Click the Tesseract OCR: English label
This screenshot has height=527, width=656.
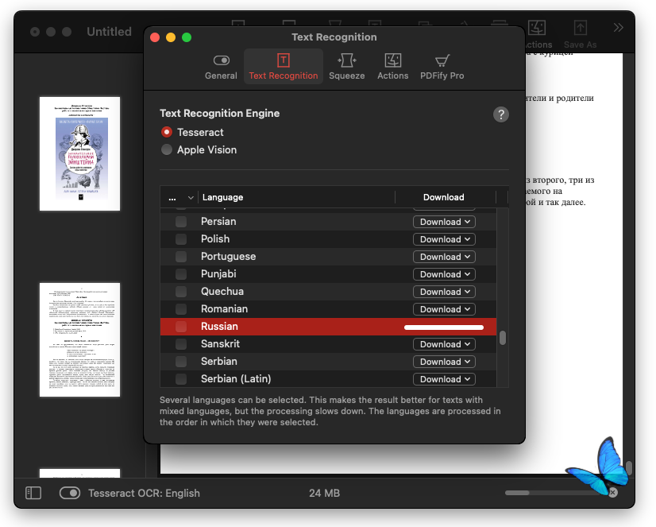(144, 493)
